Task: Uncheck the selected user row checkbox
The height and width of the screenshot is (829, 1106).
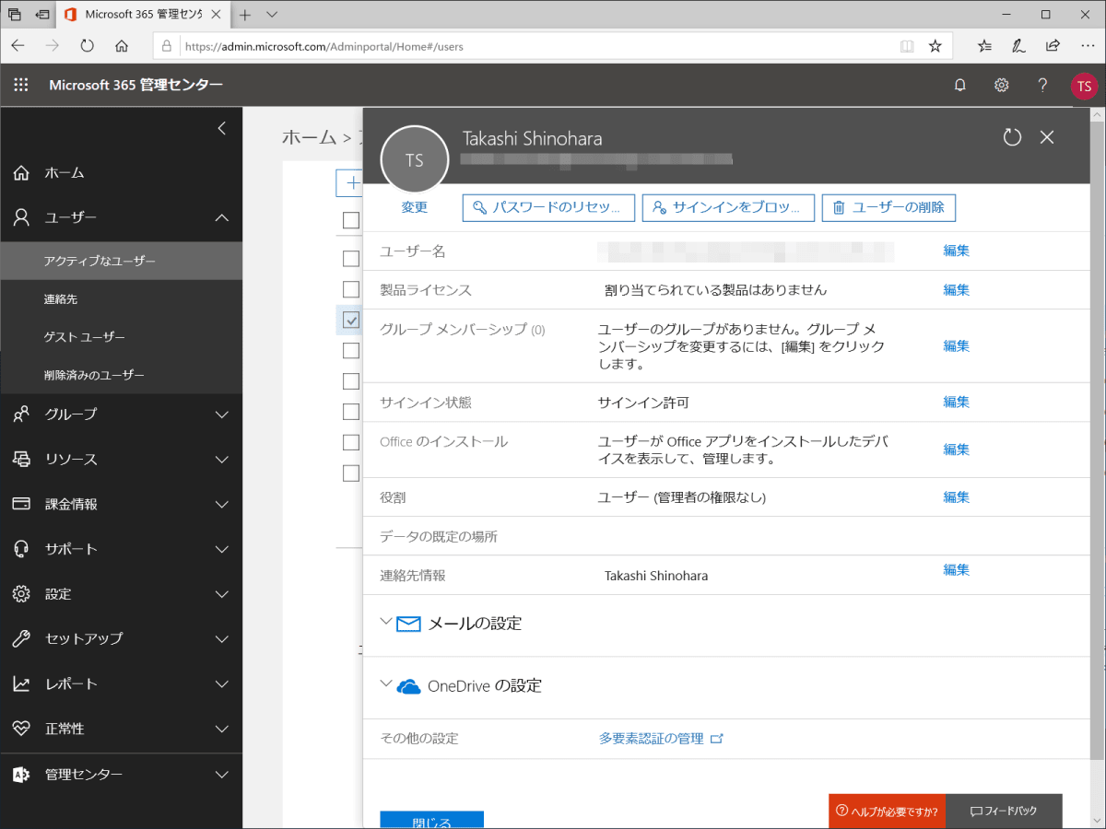Action: tap(350, 320)
